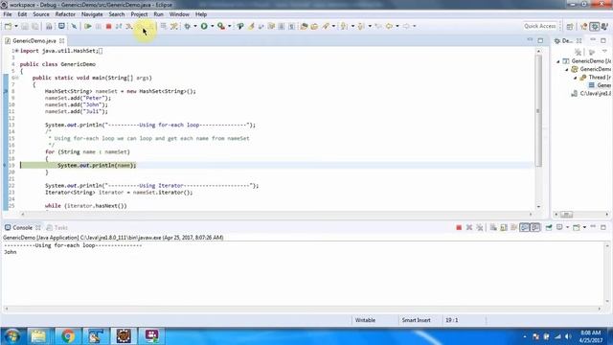Viewport: 613px width, 345px height.
Task: Collapse the GenericDemo launch tree node
Action: [557, 61]
